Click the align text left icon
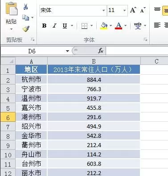This screenshot has width=168, height=176. (157, 25)
